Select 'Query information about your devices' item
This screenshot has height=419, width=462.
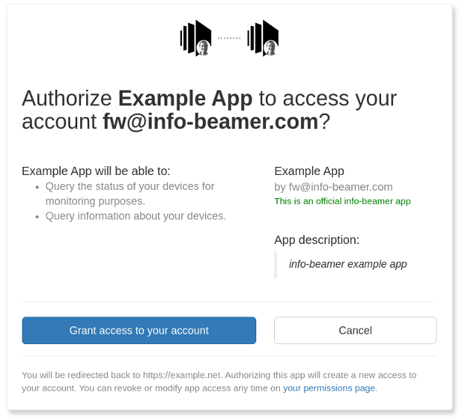click(135, 216)
